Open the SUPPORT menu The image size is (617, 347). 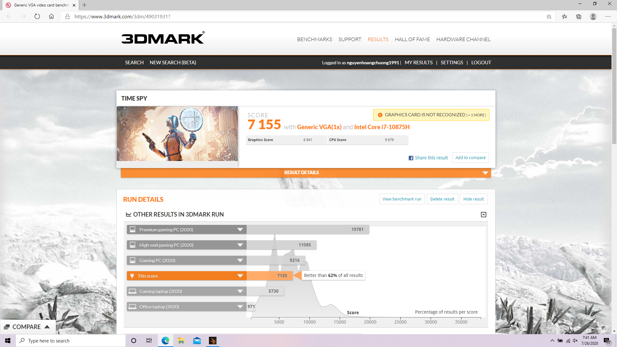(350, 39)
